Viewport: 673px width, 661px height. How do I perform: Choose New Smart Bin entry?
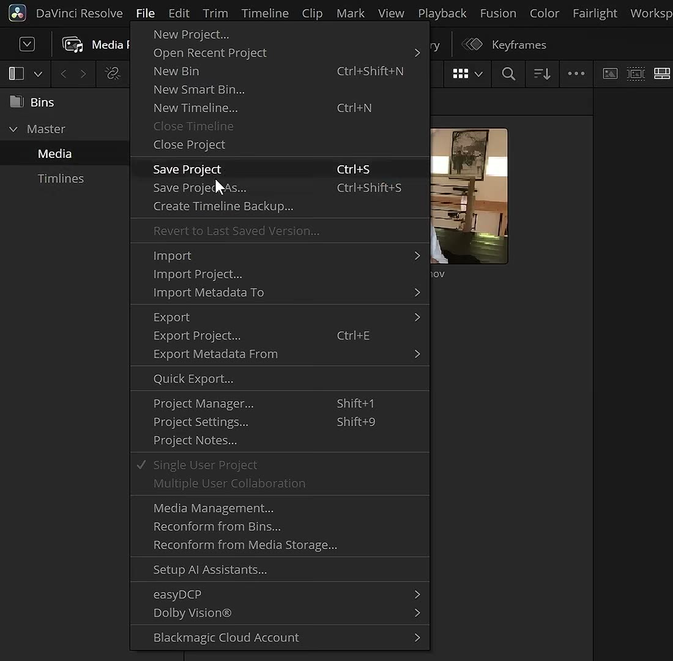pyautogui.click(x=280, y=90)
